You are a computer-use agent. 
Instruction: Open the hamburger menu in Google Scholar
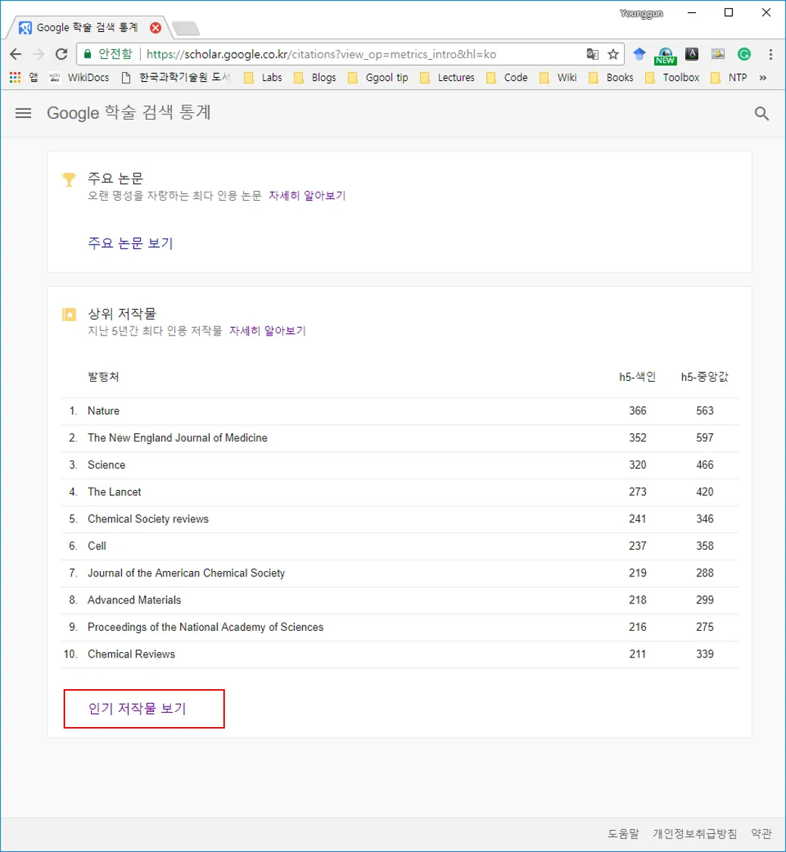pyautogui.click(x=23, y=113)
